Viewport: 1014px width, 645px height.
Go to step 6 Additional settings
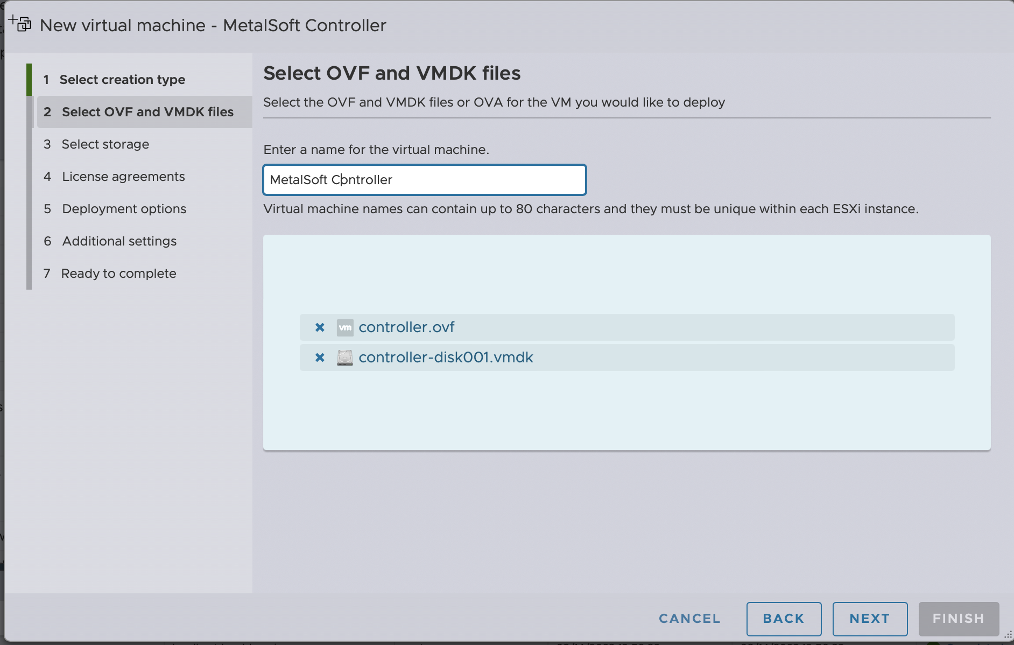coord(119,241)
